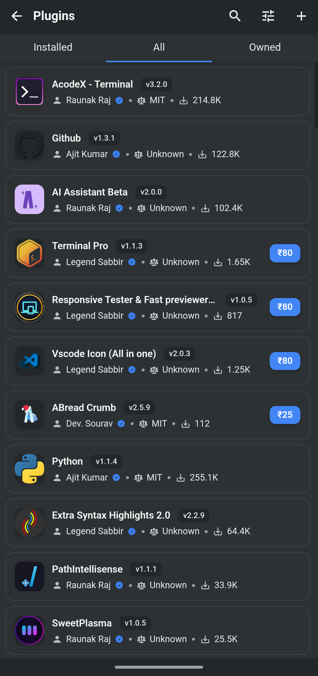The width and height of the screenshot is (318, 676).
Task: Switch to the Installed tab
Action: click(53, 47)
